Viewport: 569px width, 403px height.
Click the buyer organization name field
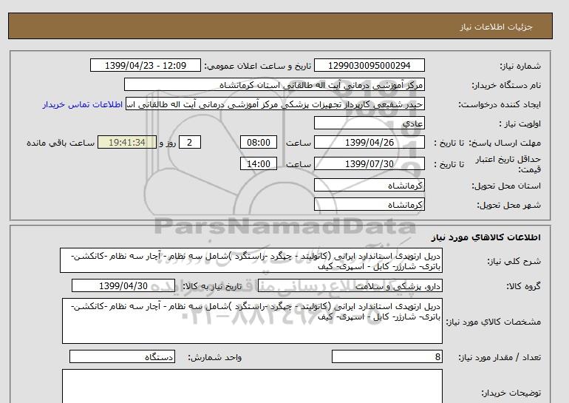[274, 84]
